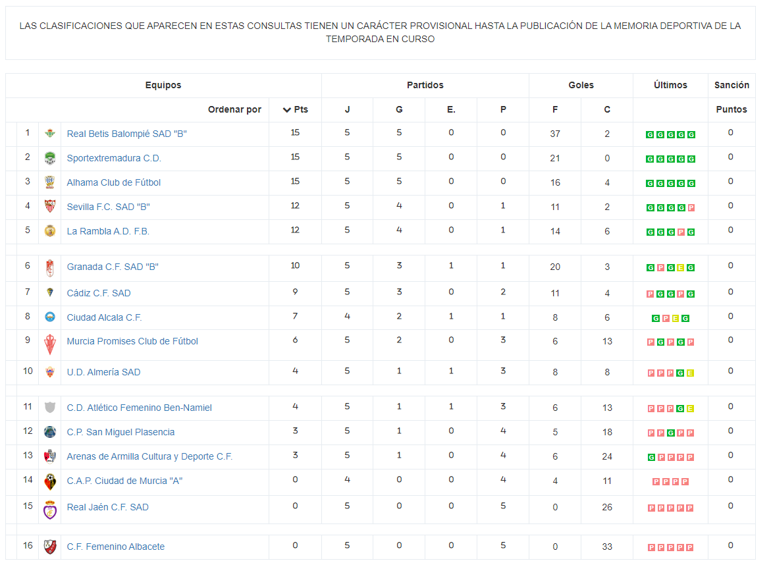Screen dimensions: 771x563
Task: Click the Puntos subheader under Sanción
Action: pos(731,110)
